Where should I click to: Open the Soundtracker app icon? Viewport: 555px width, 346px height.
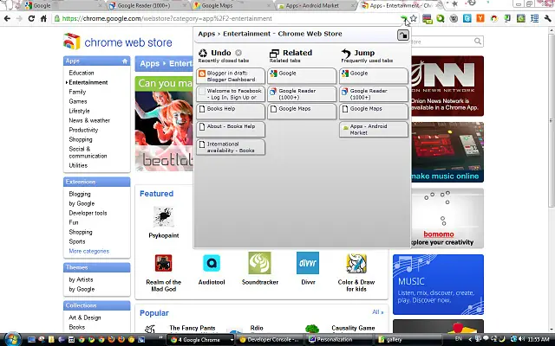(x=259, y=263)
